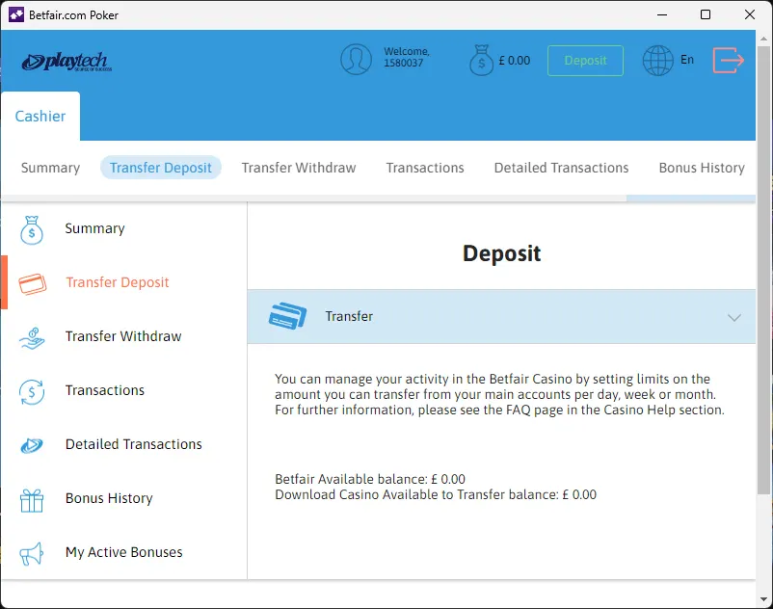
Task: Collapse the Transfer section chevron
Action: coord(734,316)
